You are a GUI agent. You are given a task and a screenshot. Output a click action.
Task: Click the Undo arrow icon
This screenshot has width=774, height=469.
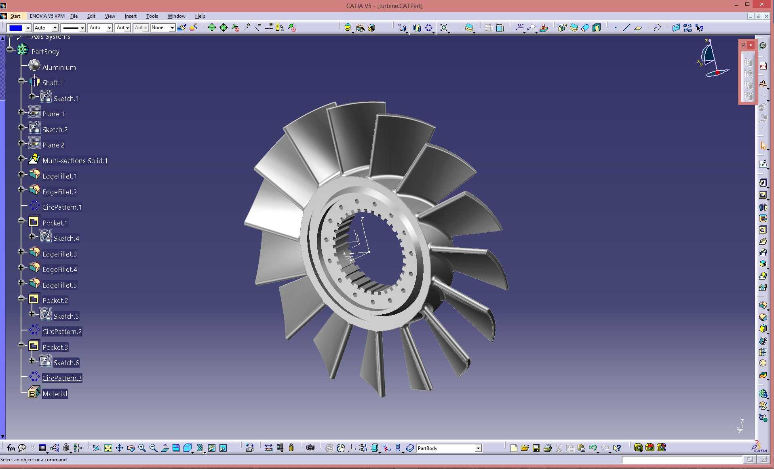coord(593,448)
